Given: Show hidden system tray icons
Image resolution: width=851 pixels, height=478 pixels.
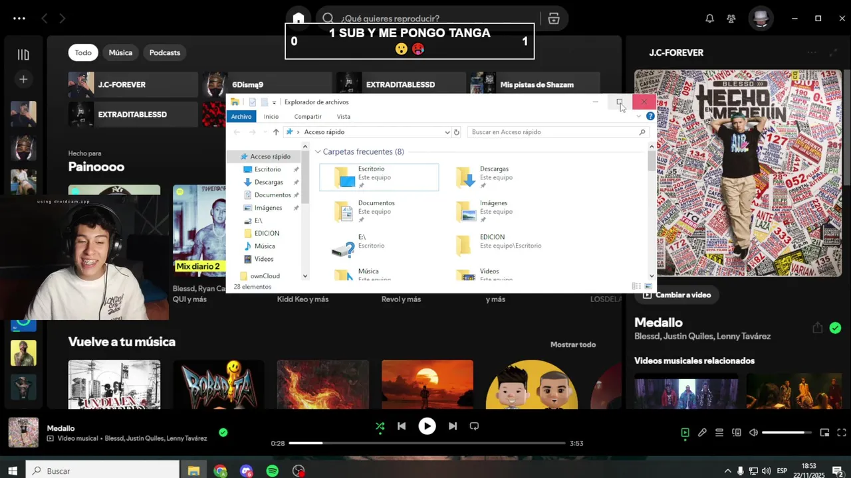Looking at the screenshot, I should [727, 471].
